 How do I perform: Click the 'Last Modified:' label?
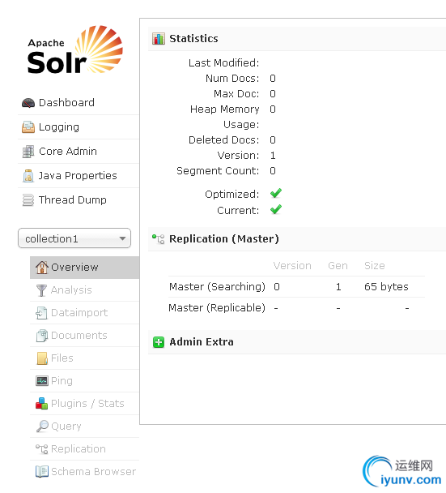click(223, 63)
